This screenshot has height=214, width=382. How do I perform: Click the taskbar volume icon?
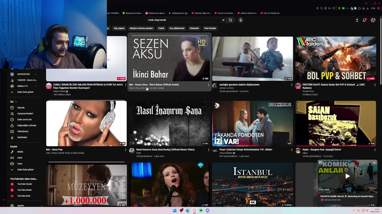pos(367,210)
